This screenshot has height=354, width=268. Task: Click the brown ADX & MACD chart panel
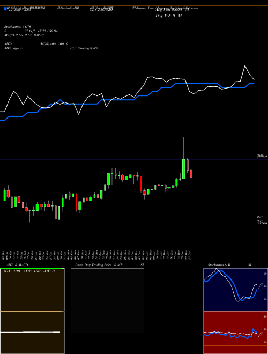click(32, 311)
